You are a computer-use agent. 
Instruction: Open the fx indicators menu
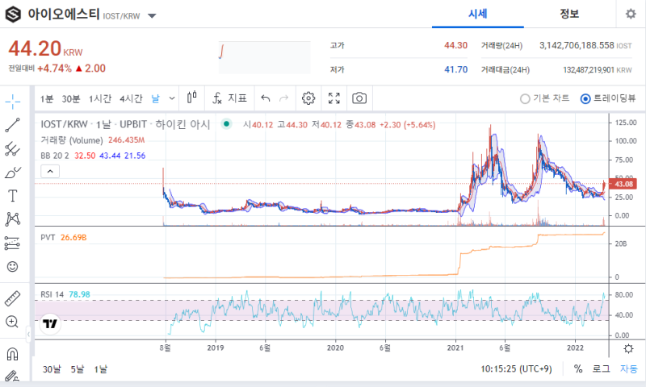[229, 98]
